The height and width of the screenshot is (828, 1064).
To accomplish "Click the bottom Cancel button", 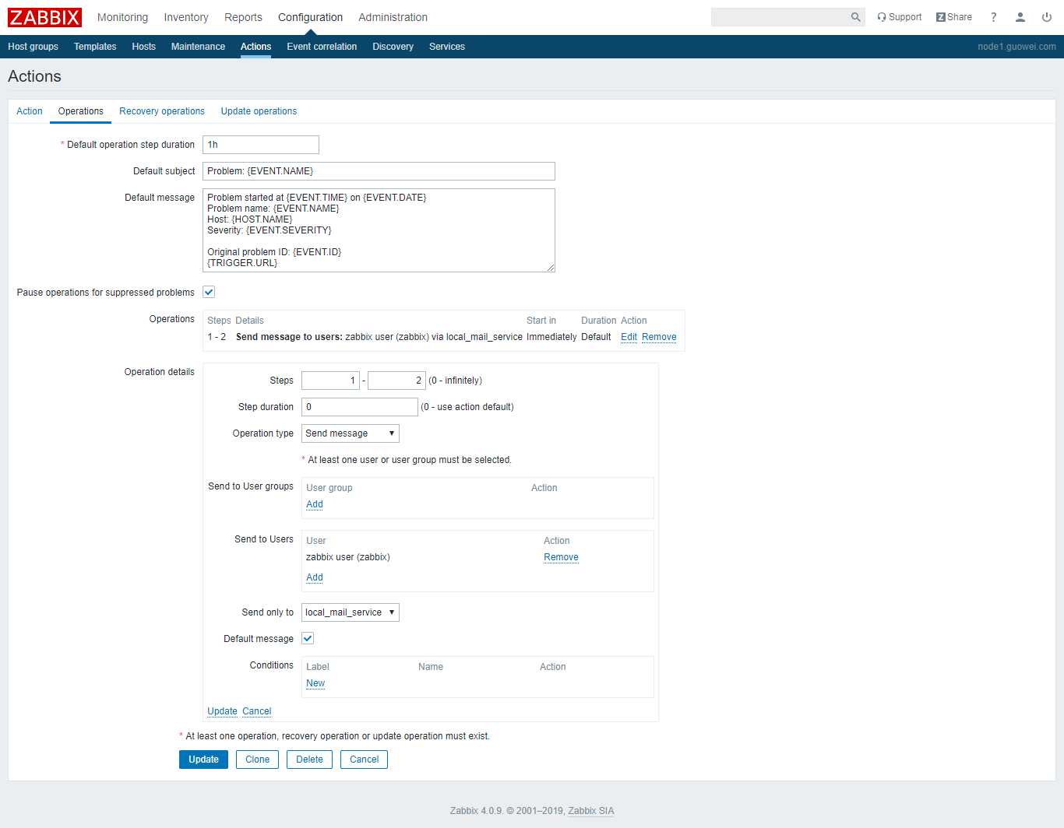I will coord(364,760).
